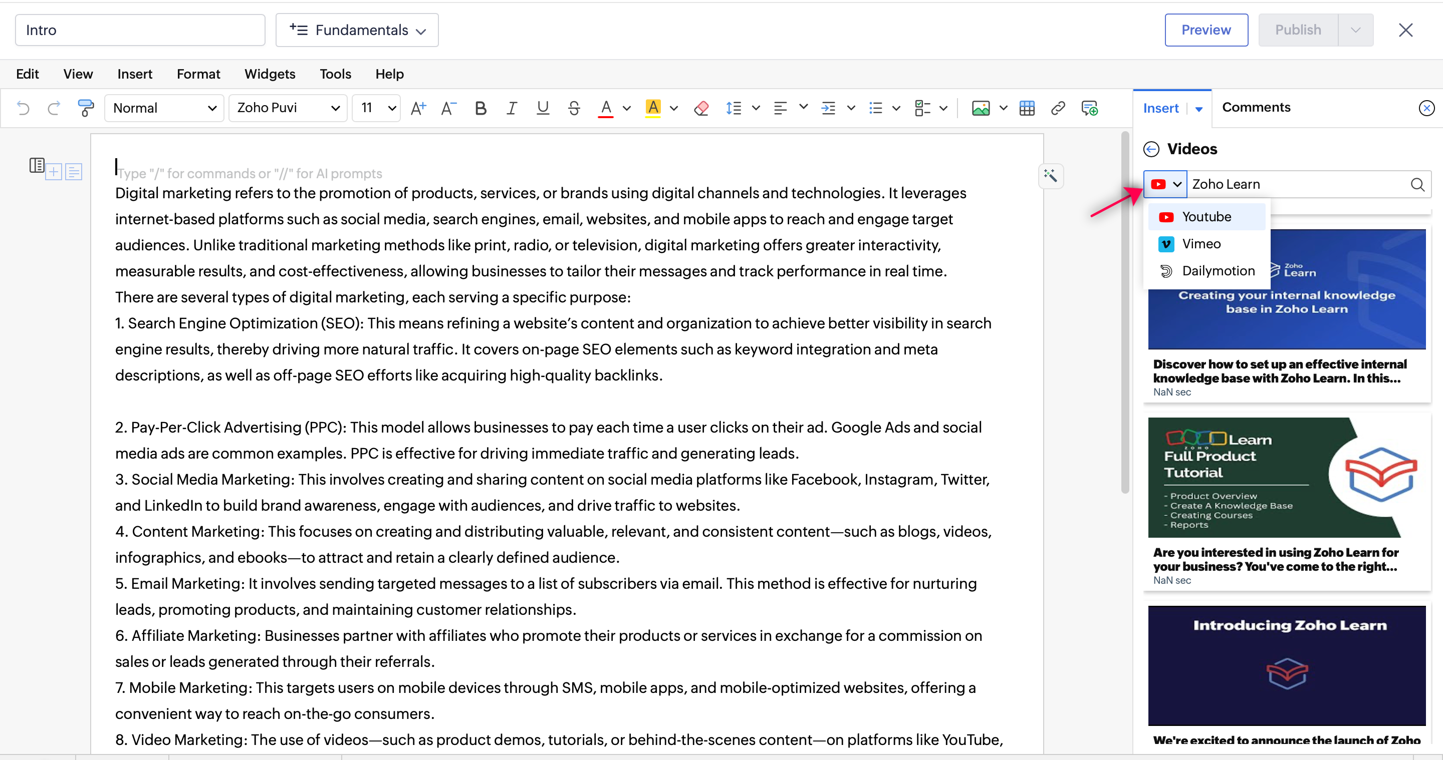Expand the Fundamentals lesson dropdown
This screenshot has height=760, width=1443.
(357, 30)
